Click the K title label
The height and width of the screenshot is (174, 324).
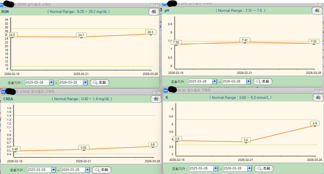[x=167, y=97]
